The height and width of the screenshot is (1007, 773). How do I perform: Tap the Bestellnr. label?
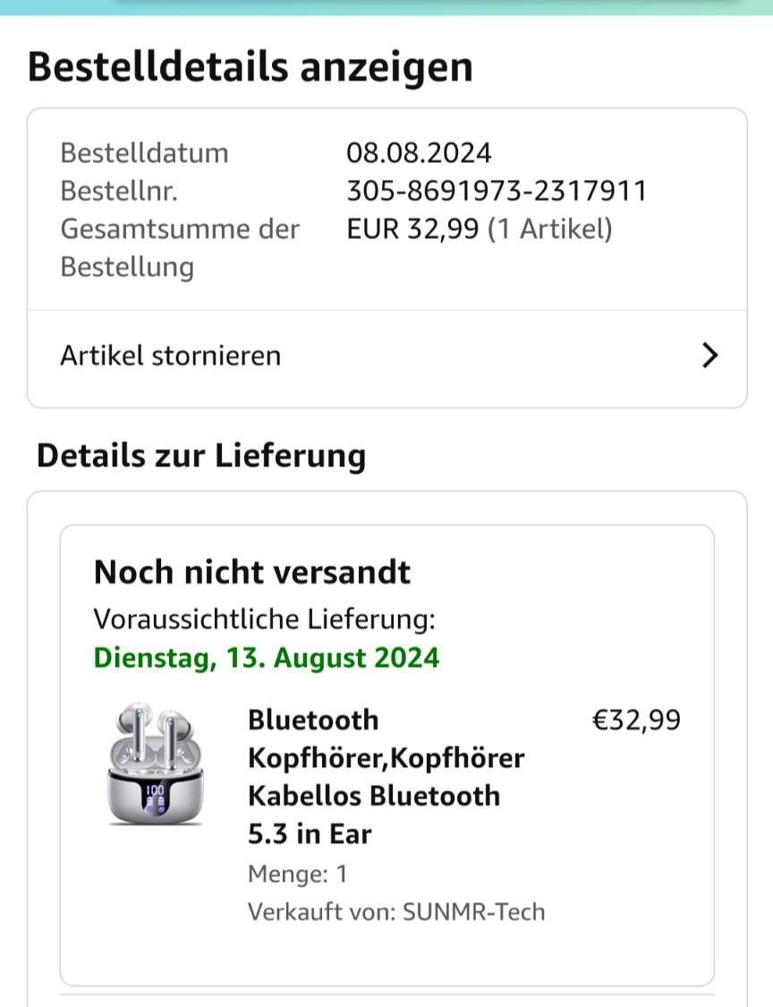tap(119, 191)
